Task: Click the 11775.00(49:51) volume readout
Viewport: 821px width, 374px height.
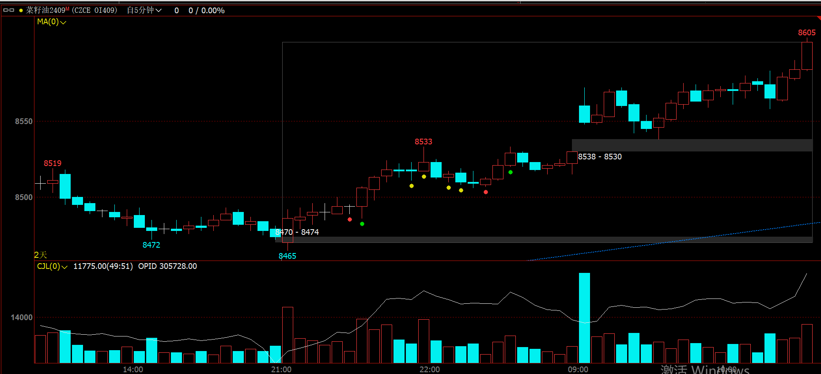Action: [x=103, y=266]
